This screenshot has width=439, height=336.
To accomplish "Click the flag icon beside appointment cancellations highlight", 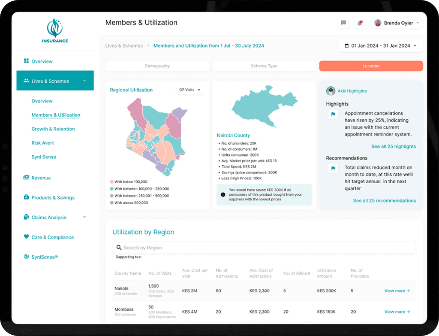I will pyautogui.click(x=333, y=114).
